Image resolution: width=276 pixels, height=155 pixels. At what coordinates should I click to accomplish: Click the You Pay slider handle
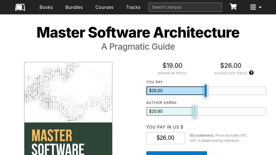tap(205, 91)
